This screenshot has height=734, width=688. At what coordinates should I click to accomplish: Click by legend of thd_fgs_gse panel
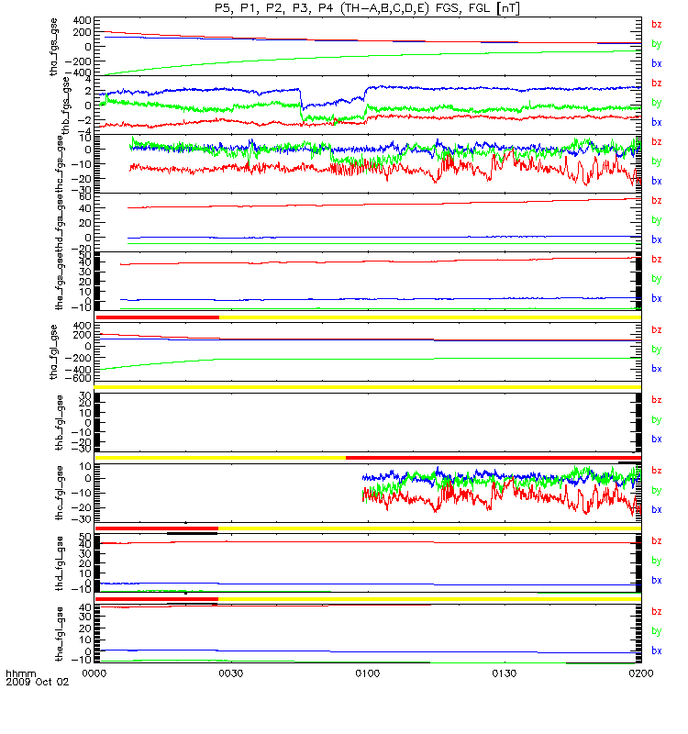[x=657, y=220]
